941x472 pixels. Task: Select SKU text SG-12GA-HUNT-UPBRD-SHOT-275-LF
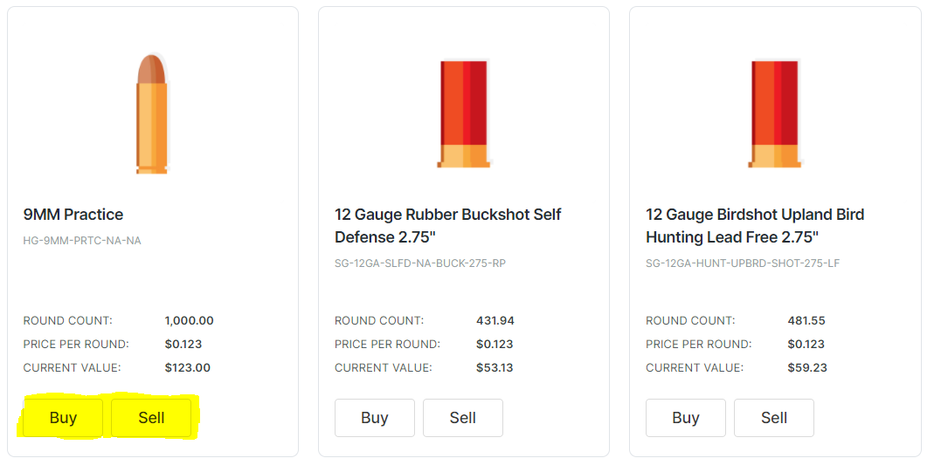[x=742, y=263]
